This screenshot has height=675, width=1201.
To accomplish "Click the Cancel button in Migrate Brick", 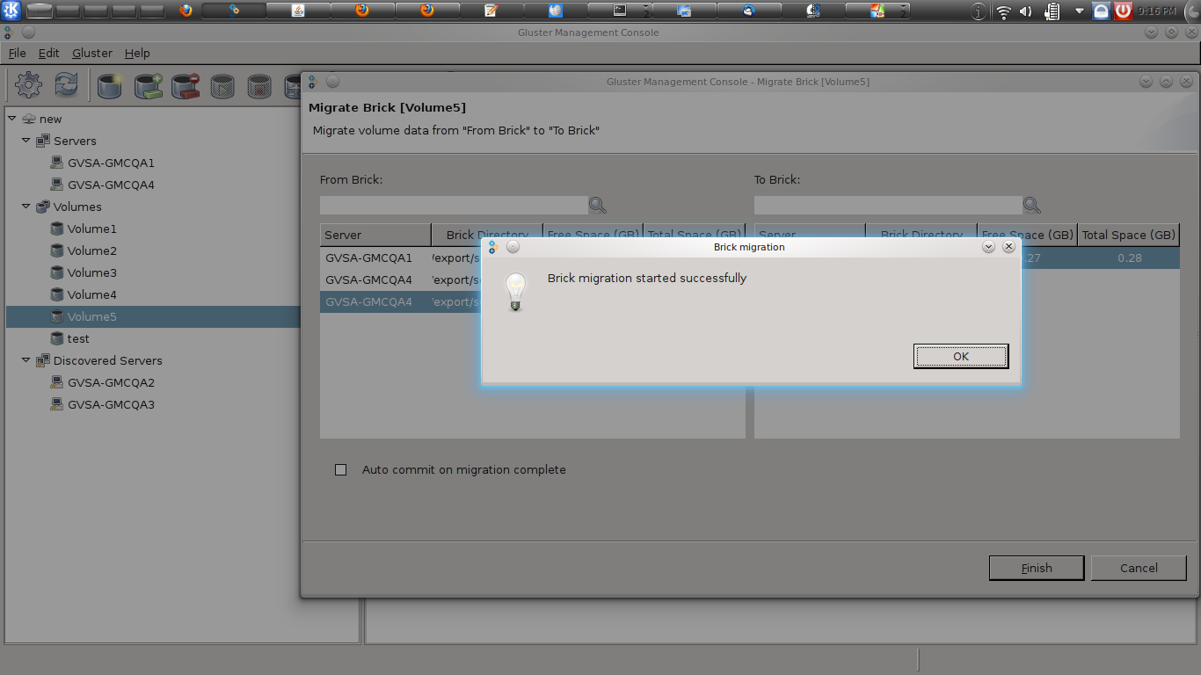I will pos(1139,568).
